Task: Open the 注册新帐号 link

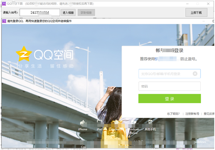Action: (192, 114)
